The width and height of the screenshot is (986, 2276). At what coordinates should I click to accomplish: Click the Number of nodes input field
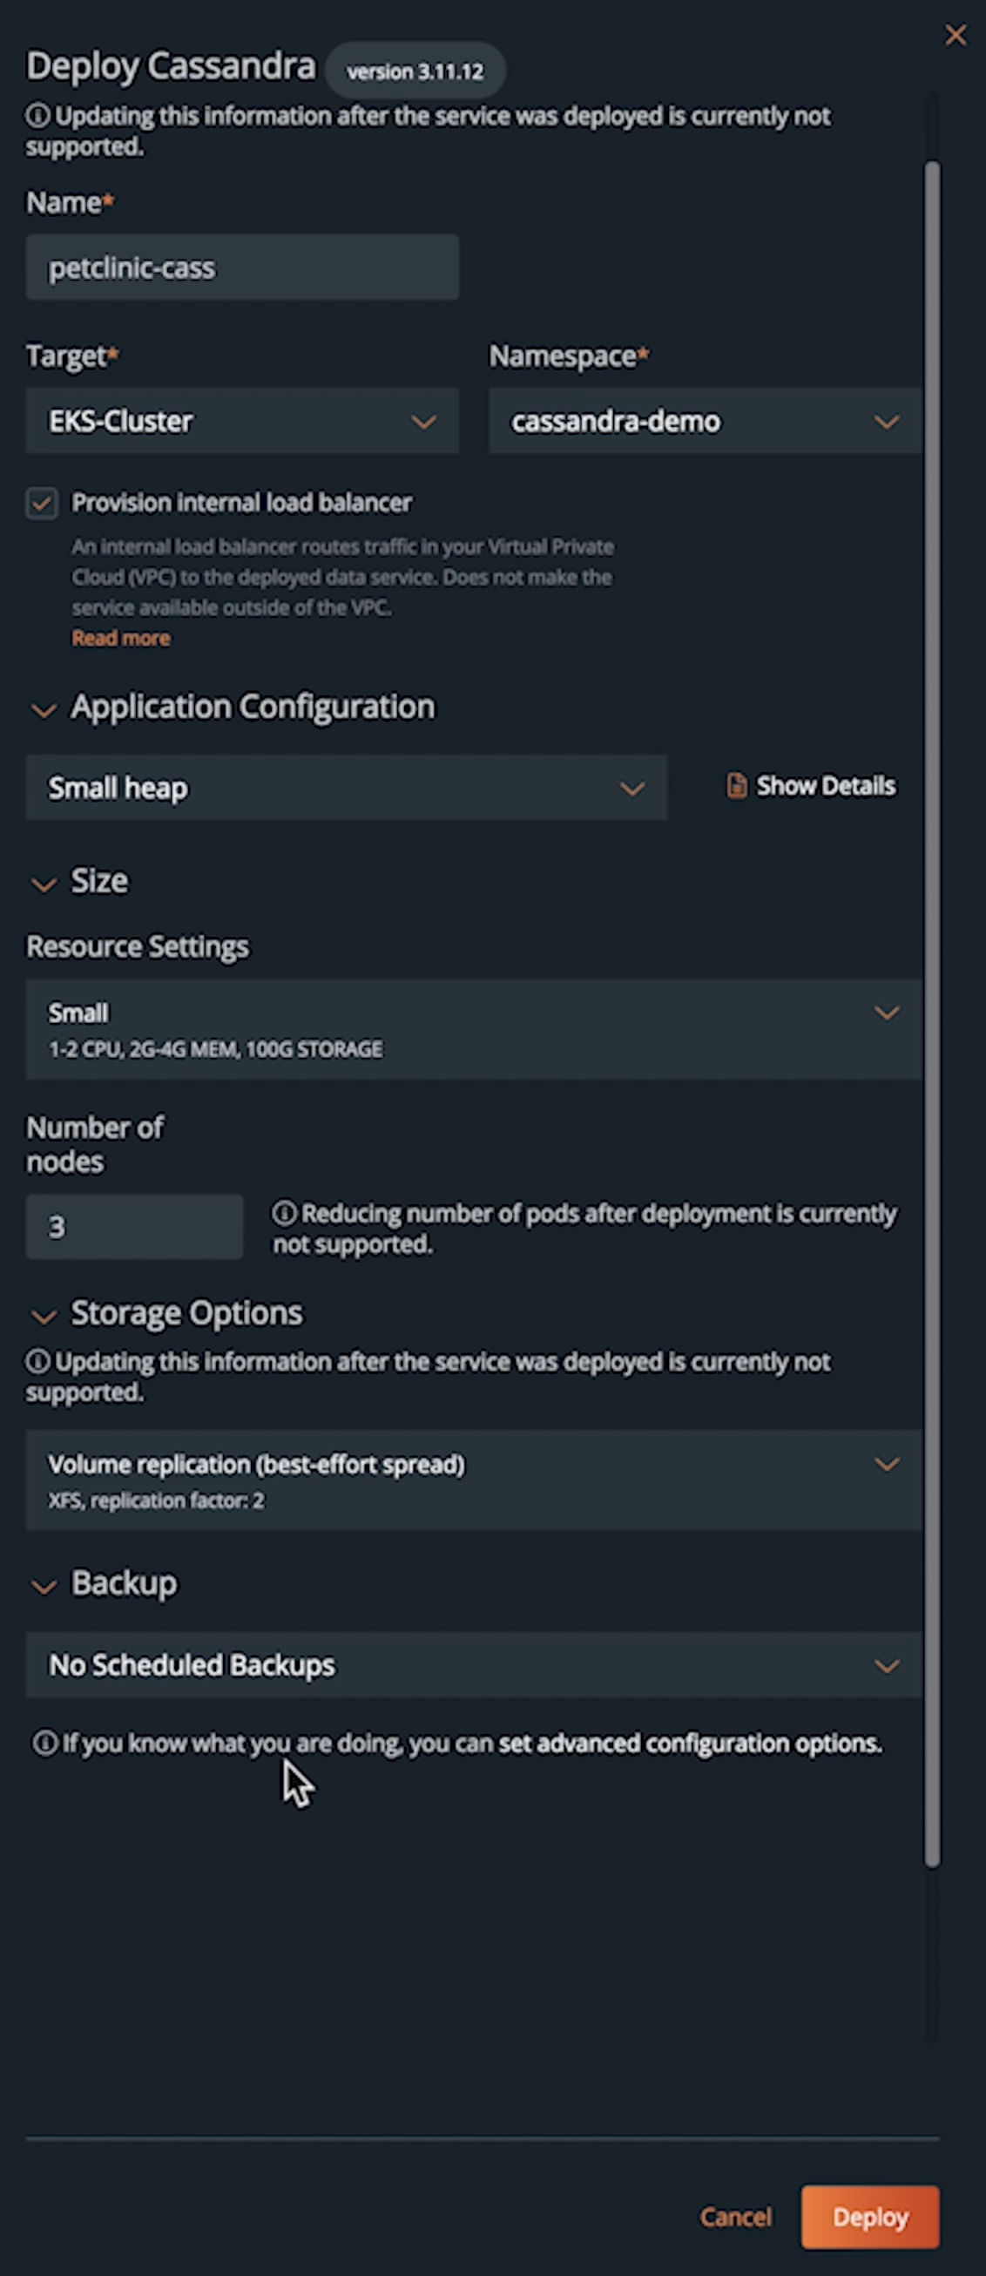(x=134, y=1226)
